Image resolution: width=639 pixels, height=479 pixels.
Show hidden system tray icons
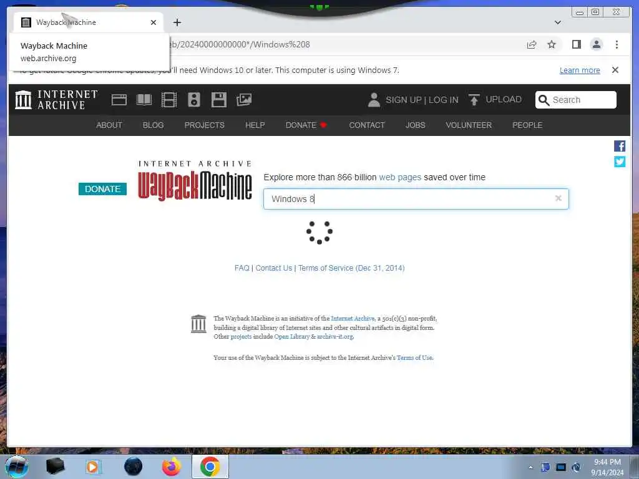click(530, 467)
